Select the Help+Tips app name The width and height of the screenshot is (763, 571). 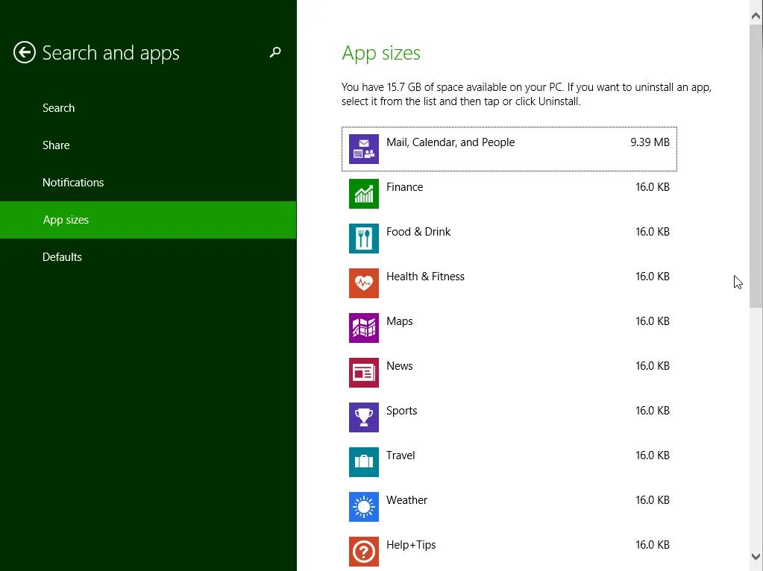[x=411, y=545]
